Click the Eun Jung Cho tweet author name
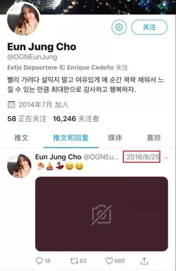This screenshot has height=271, width=176. [x=58, y=157]
